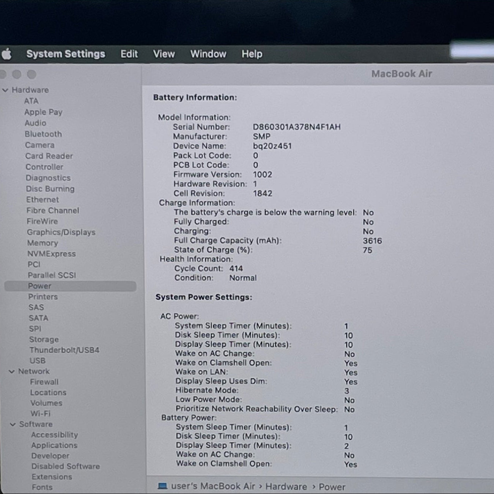Collapse the Network section
Viewport: 494px width, 494px height.
pos(12,371)
